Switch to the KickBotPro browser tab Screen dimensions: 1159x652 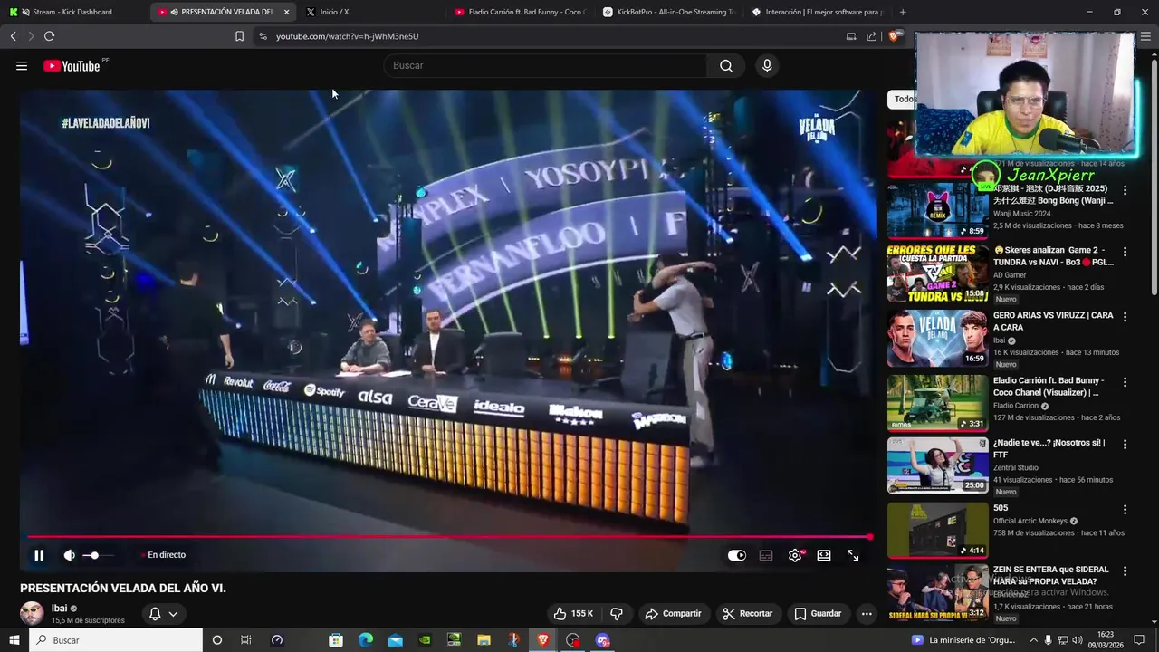(x=667, y=12)
